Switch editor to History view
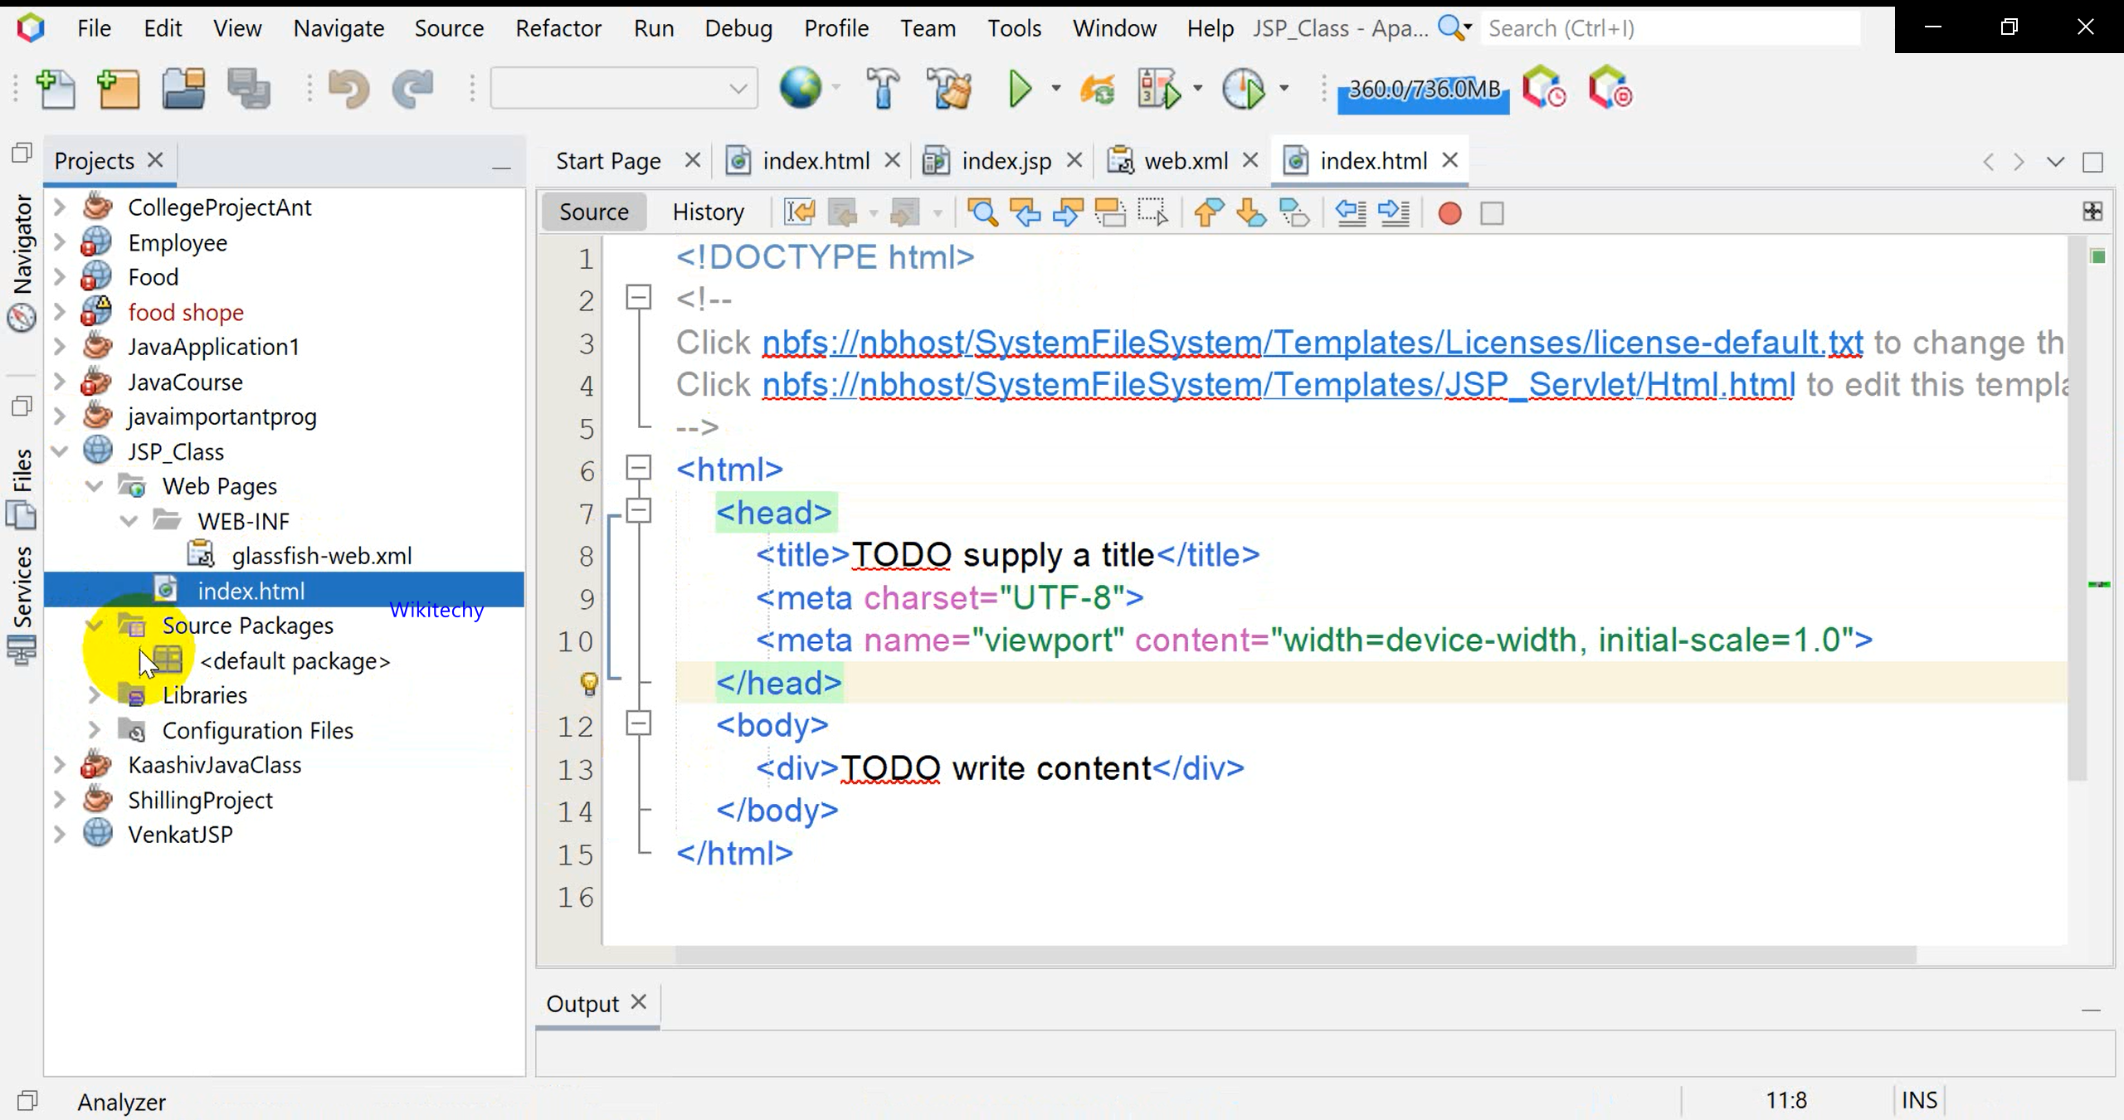The height and width of the screenshot is (1120, 2124). coord(708,212)
